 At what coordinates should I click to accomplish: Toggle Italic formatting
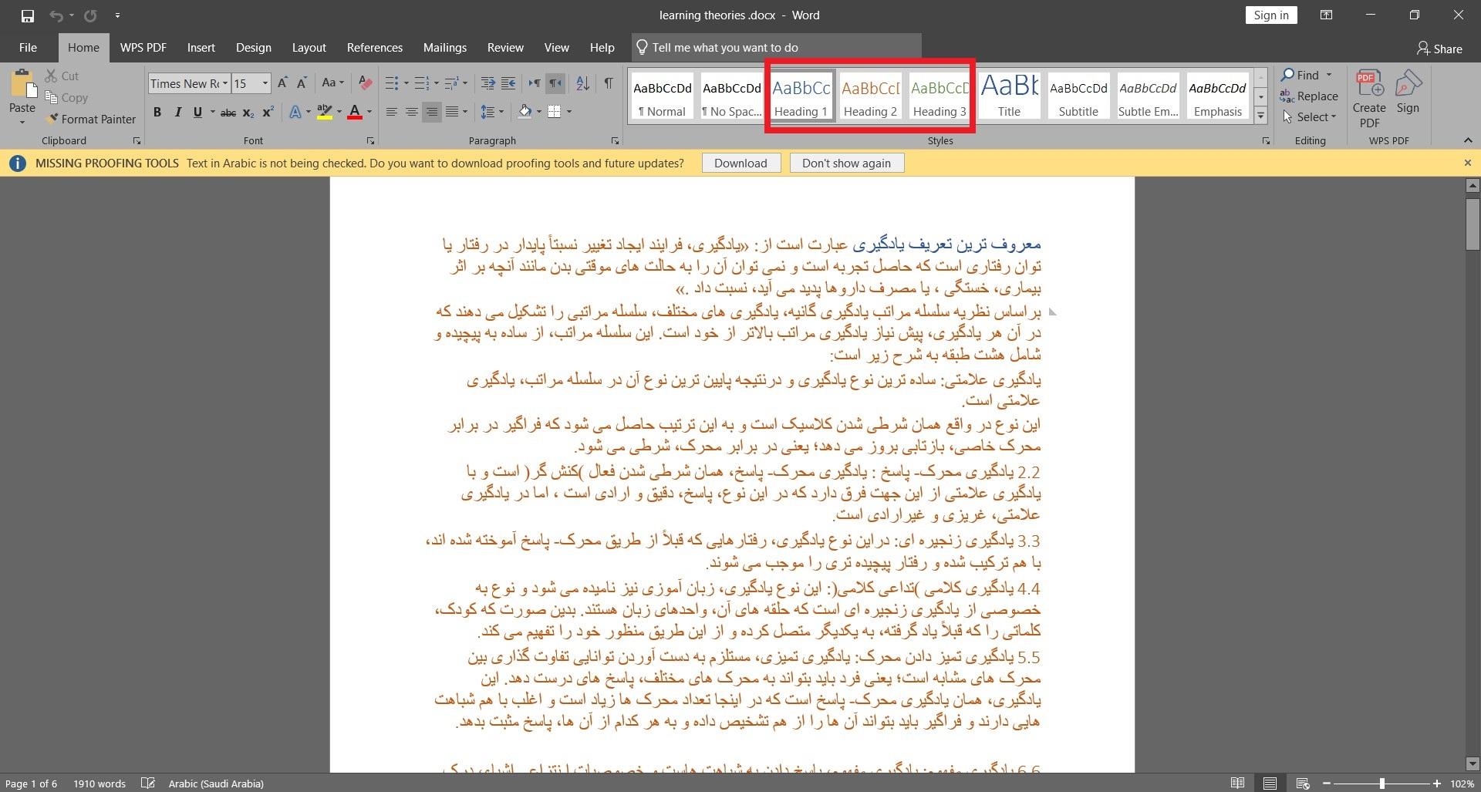tap(177, 113)
